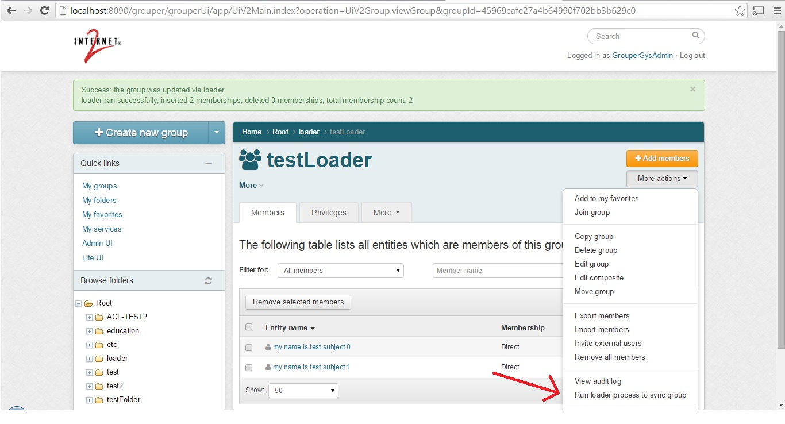
Task: Click the Search input field
Action: (x=646, y=36)
